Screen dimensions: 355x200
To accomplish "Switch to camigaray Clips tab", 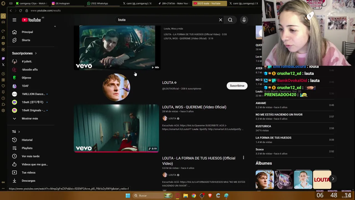I will pyautogui.click(x=31, y=3).
